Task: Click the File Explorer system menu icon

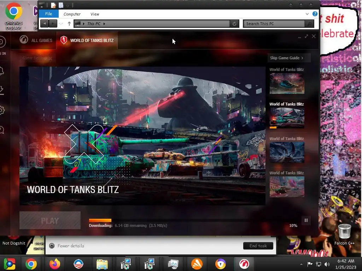Action: coord(42,5)
